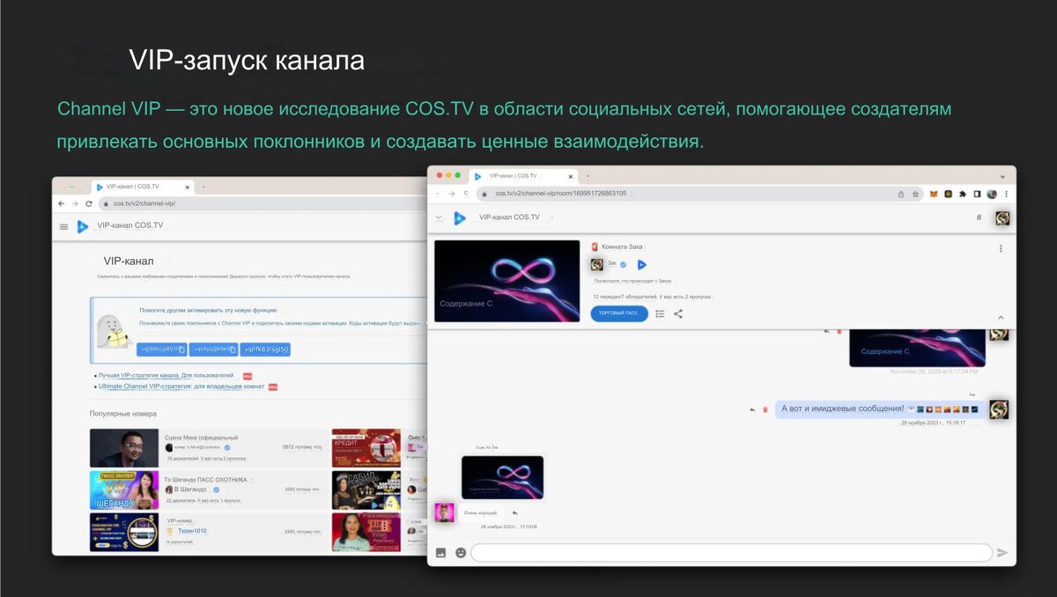Click COS.TV logo in right window header

tap(459, 217)
